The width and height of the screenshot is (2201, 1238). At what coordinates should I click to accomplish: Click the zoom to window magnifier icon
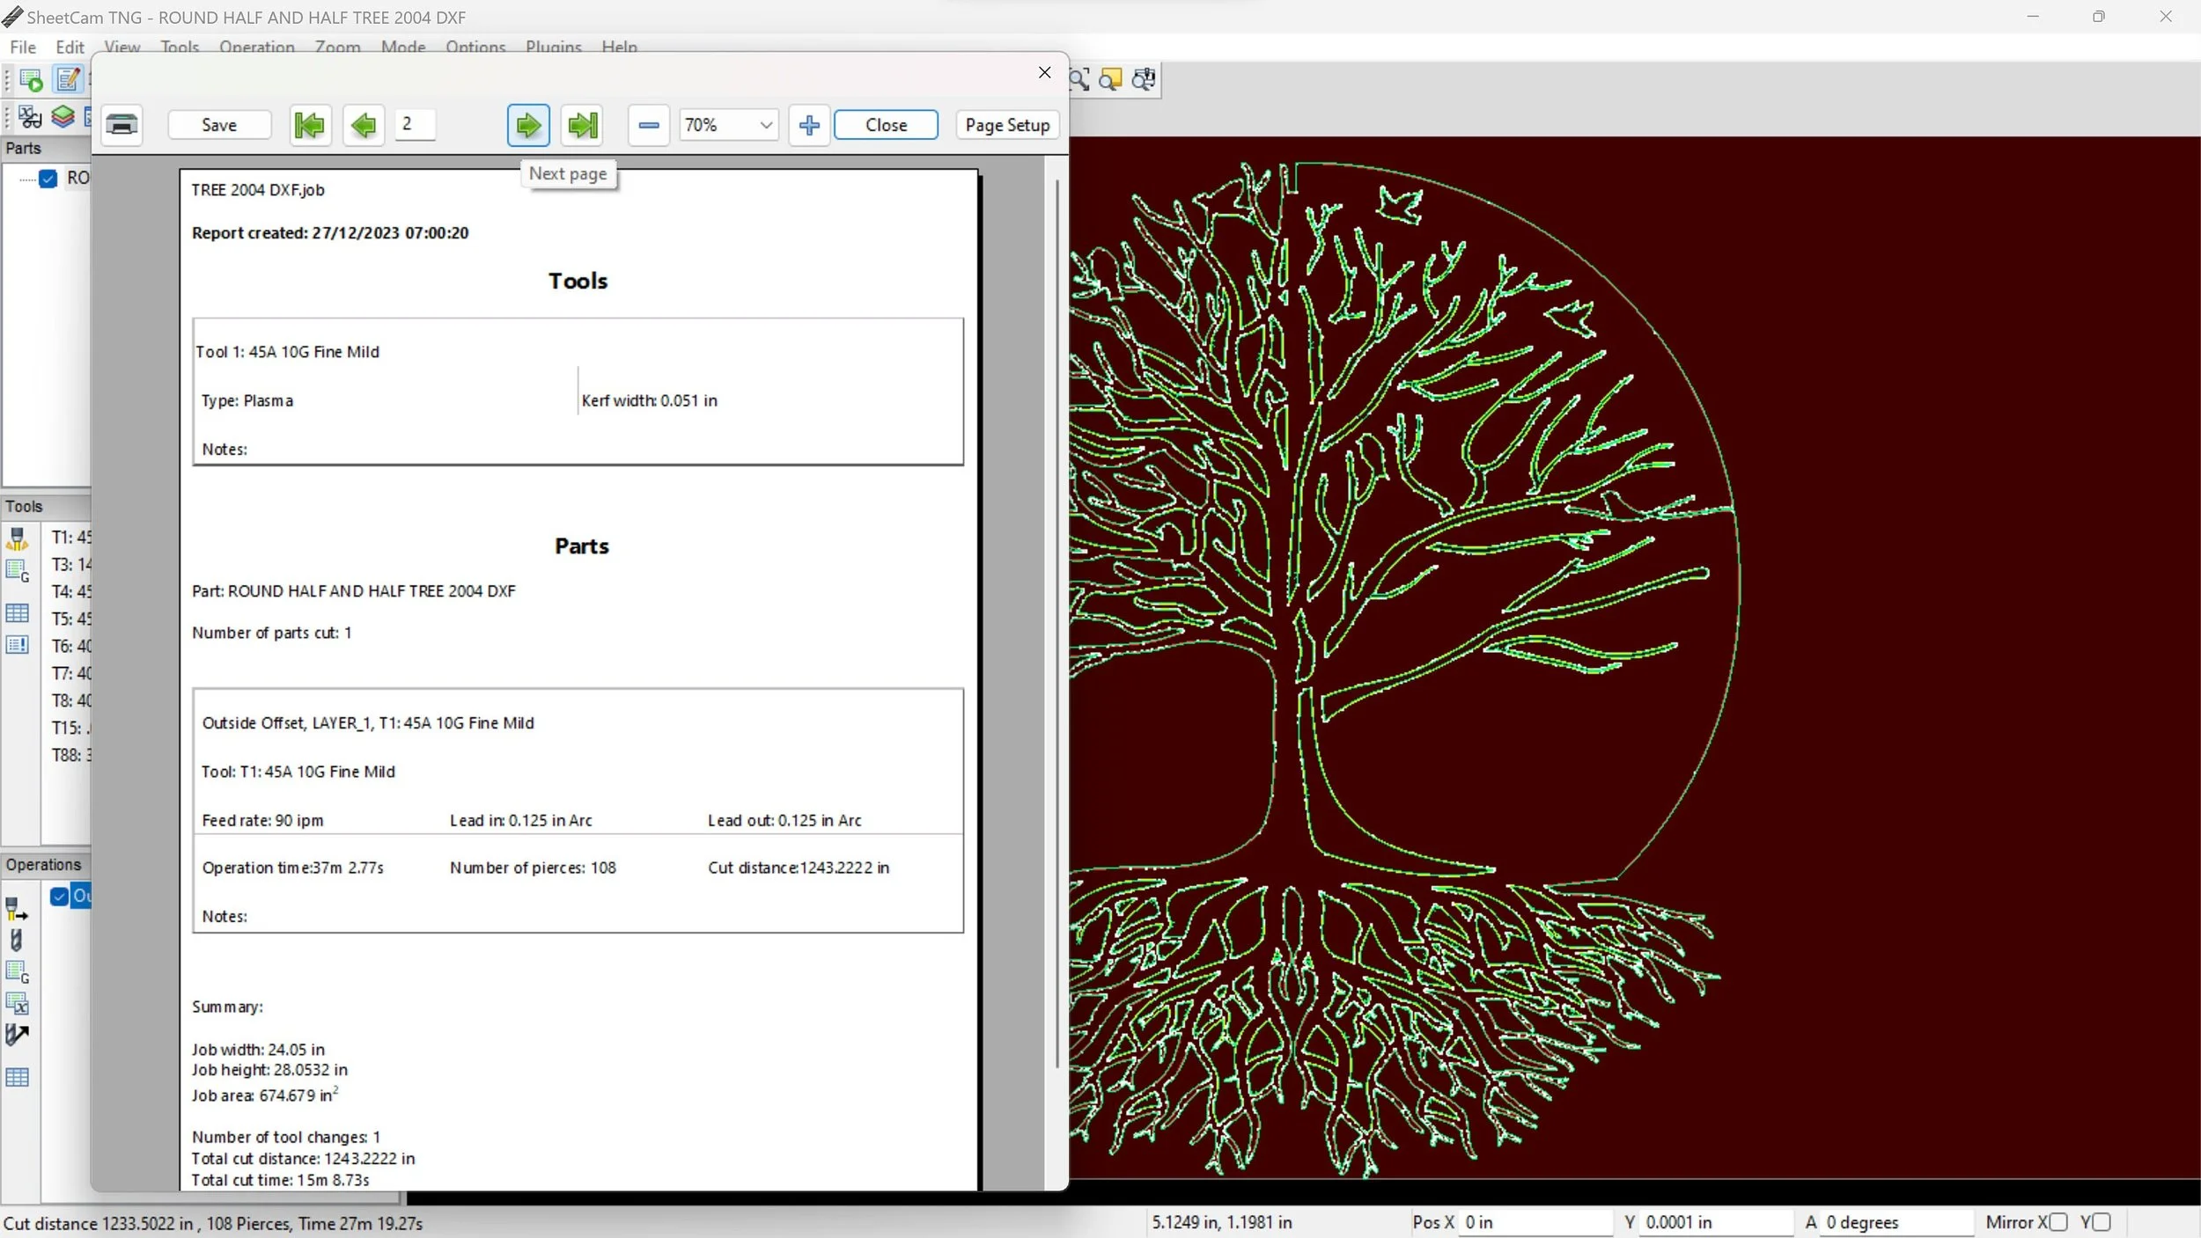[x=1079, y=80]
